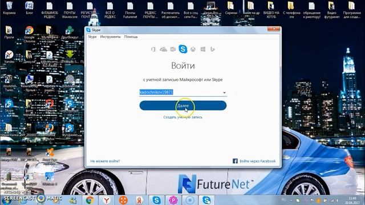This screenshot has height=205, width=365.
Task: Select the Всё о соц сети Fu... file
Action: point(190,10)
